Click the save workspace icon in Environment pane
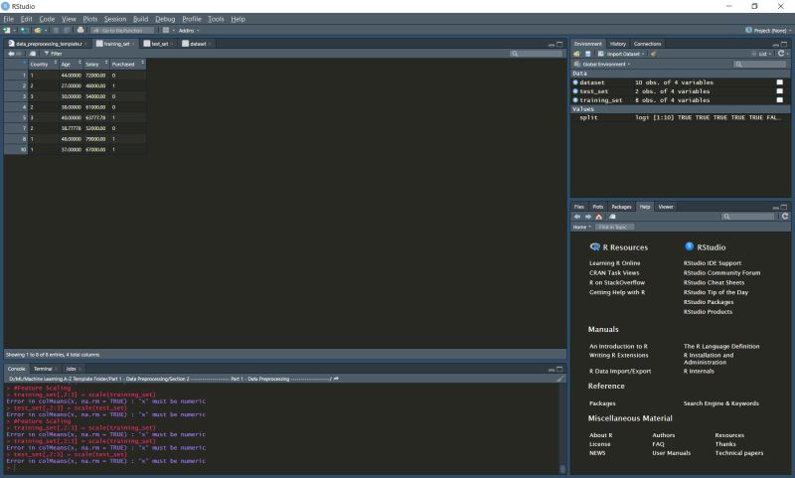Screen dimensions: 795x478 point(587,54)
